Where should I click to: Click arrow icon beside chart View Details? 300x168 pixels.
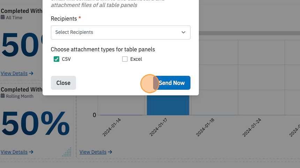110,152
